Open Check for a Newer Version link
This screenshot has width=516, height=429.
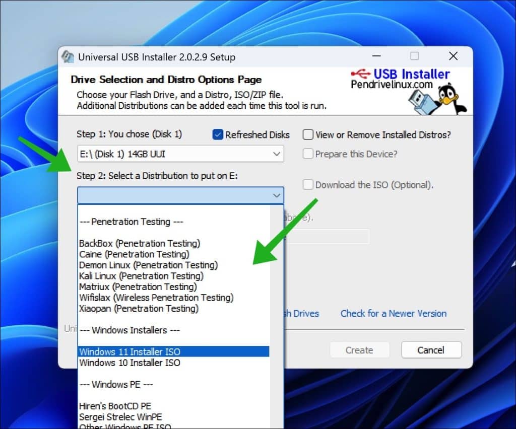click(393, 313)
